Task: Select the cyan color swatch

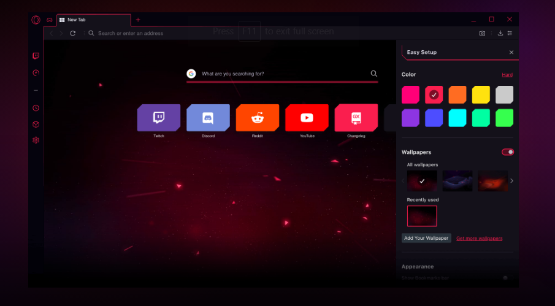Action: pyautogui.click(x=457, y=118)
